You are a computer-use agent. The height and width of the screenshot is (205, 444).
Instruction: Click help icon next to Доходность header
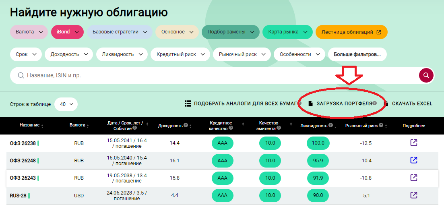coord(186,125)
